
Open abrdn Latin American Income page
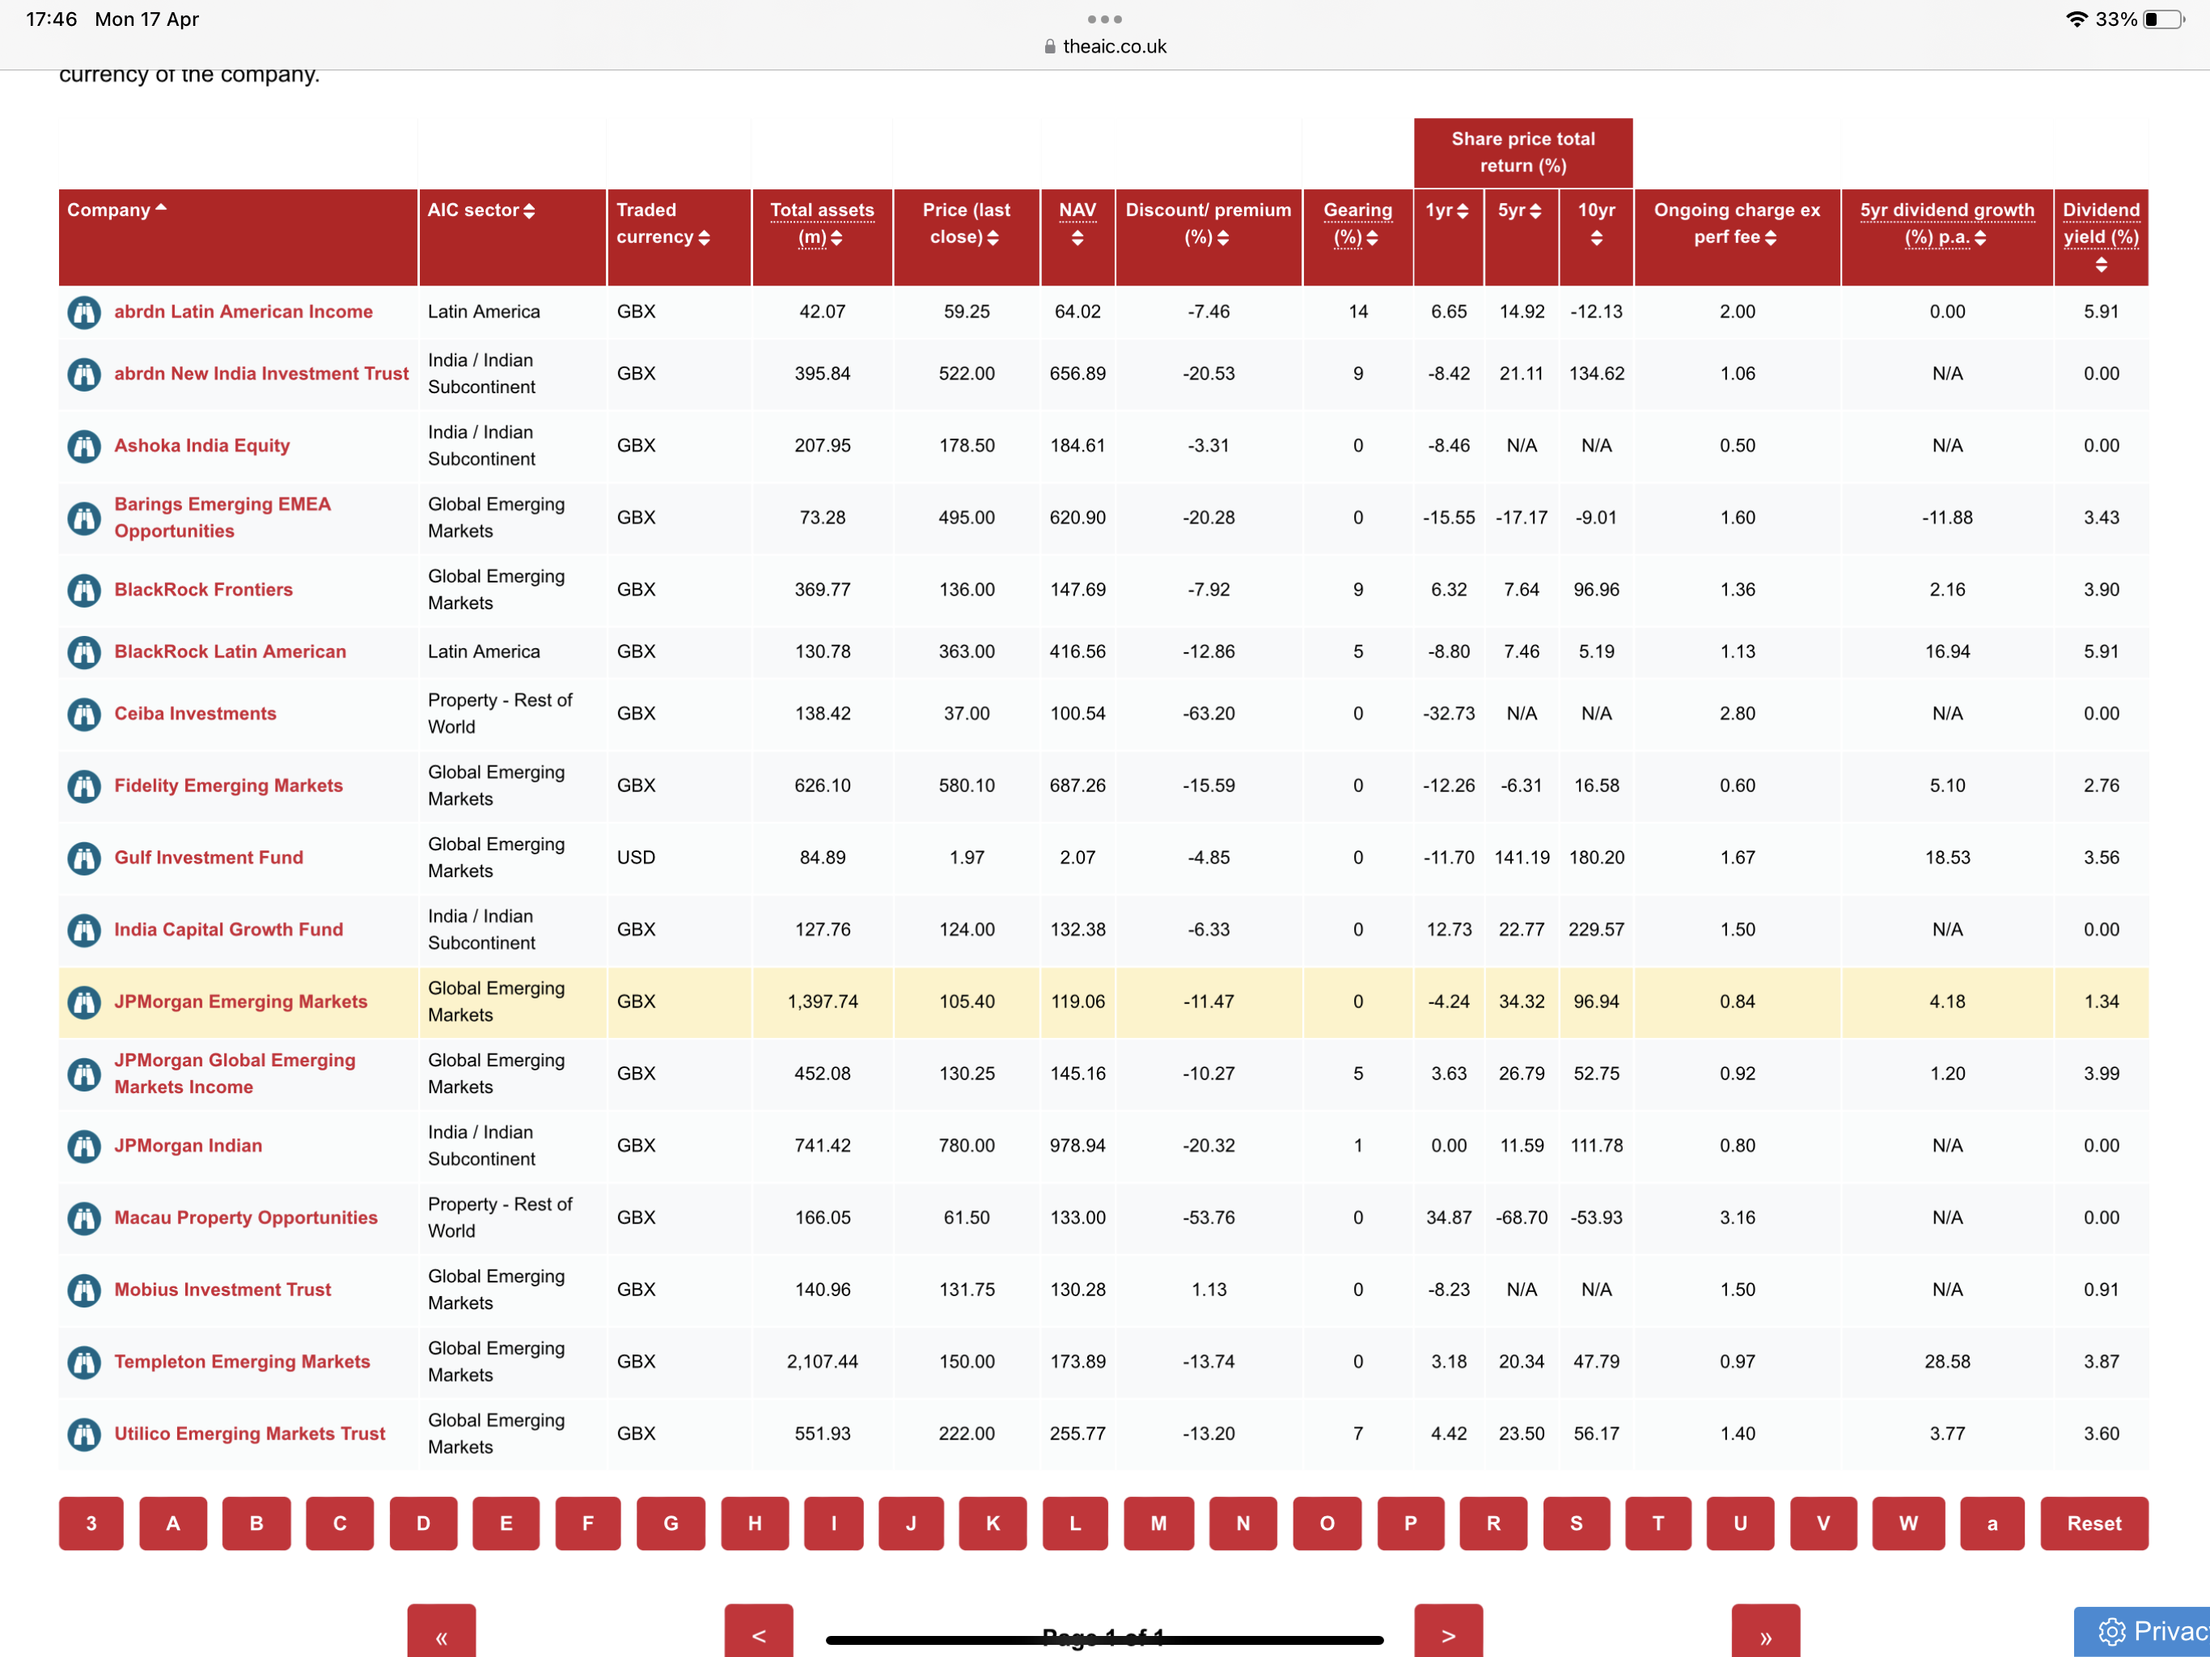[x=243, y=311]
